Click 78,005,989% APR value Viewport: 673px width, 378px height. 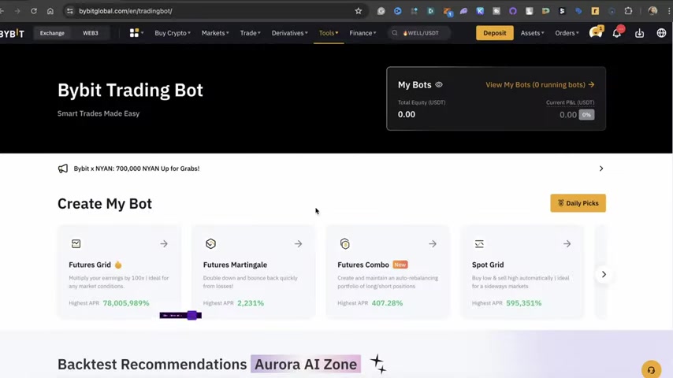coord(126,303)
